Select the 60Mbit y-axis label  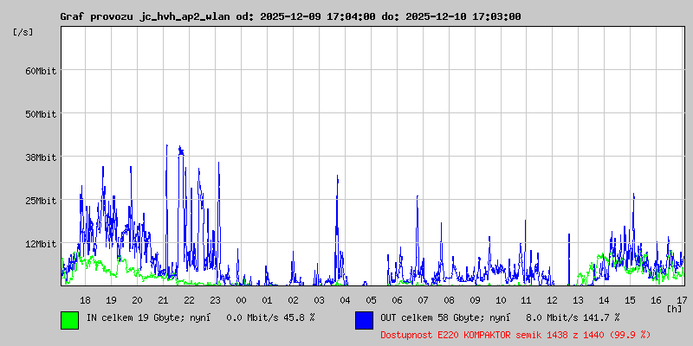click(41, 71)
